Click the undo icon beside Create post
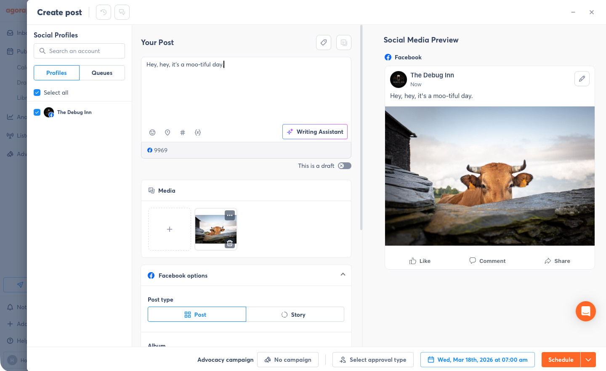Image resolution: width=606 pixels, height=371 pixels. (103, 12)
